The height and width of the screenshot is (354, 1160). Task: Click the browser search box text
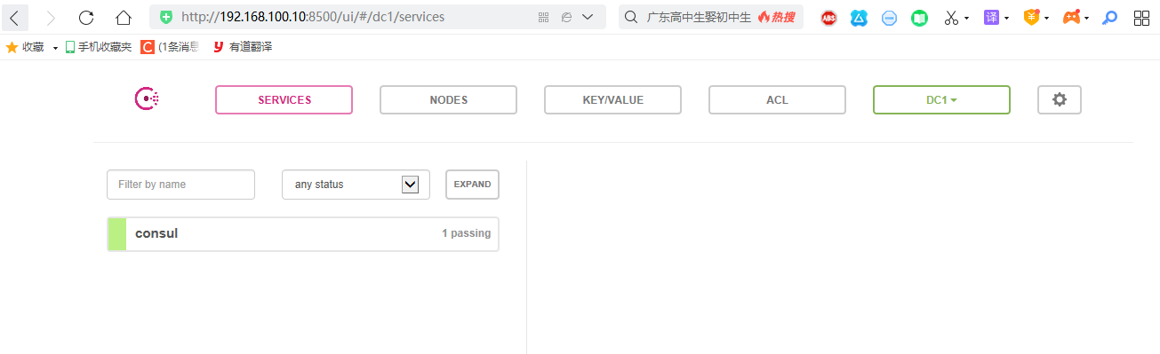click(x=699, y=17)
